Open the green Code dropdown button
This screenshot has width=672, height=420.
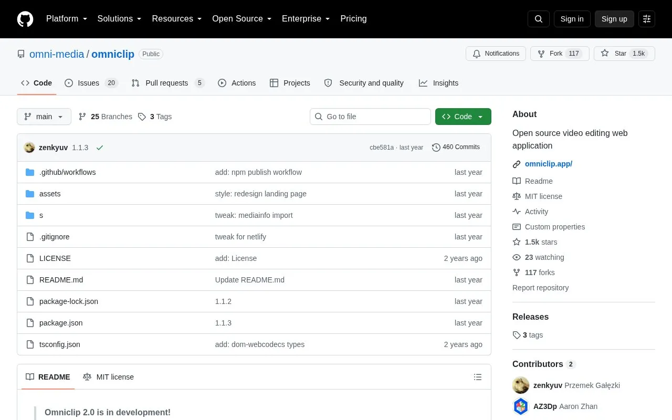463,117
